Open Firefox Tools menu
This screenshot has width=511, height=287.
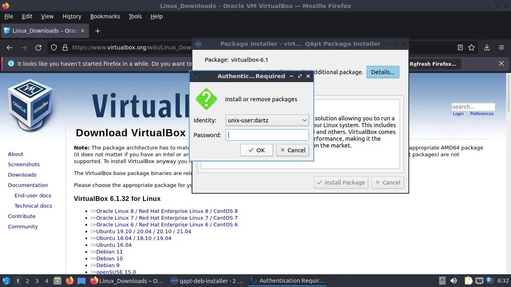[x=135, y=16]
